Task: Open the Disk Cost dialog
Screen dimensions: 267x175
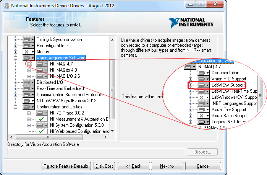Action: (104, 166)
